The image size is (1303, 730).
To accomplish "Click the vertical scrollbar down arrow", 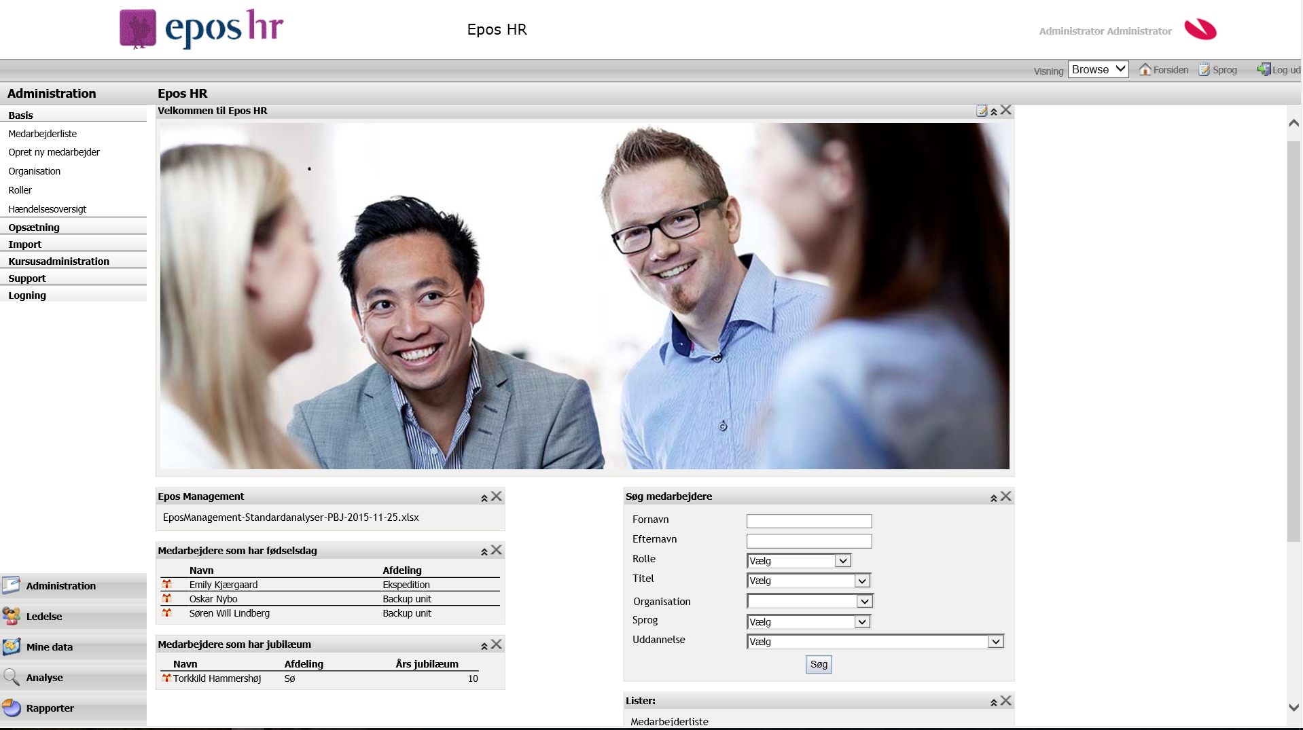I will [1293, 708].
